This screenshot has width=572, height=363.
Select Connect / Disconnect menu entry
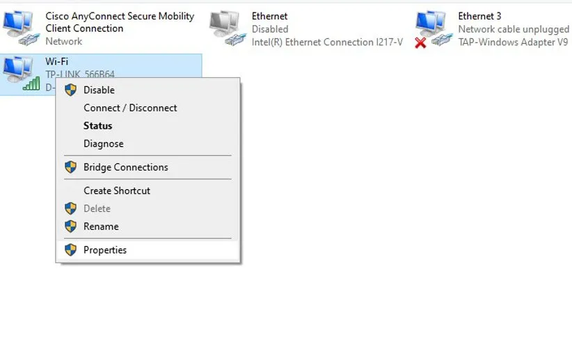(x=130, y=108)
